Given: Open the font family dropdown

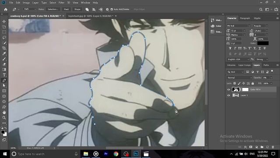Looking at the screenshot, I should click(x=238, y=26).
